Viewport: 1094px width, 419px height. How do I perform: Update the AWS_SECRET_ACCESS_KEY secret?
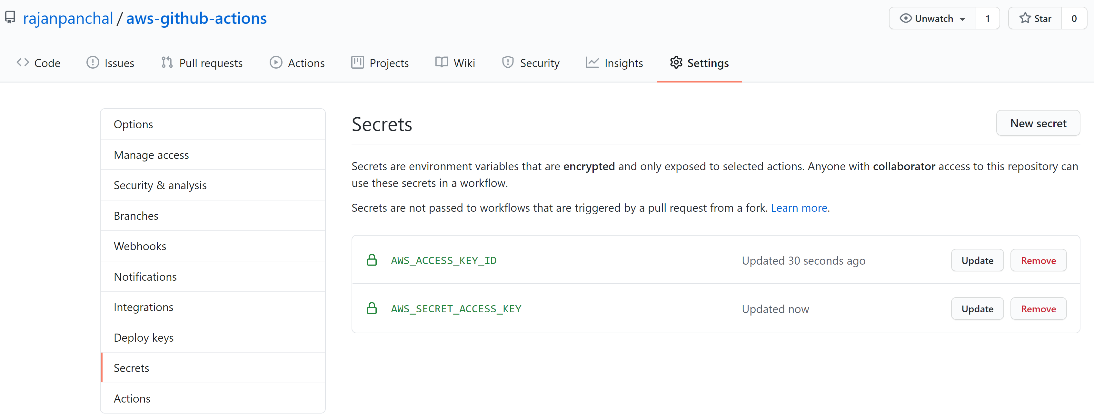pyautogui.click(x=977, y=308)
